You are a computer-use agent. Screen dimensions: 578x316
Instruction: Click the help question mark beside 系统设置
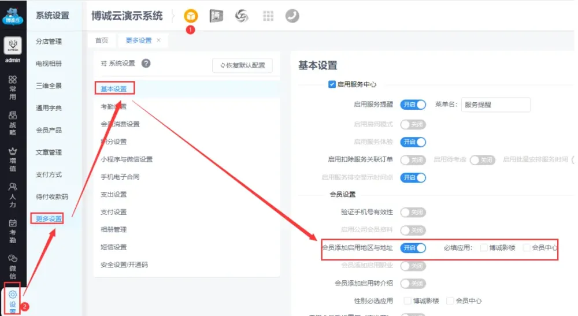click(x=146, y=63)
